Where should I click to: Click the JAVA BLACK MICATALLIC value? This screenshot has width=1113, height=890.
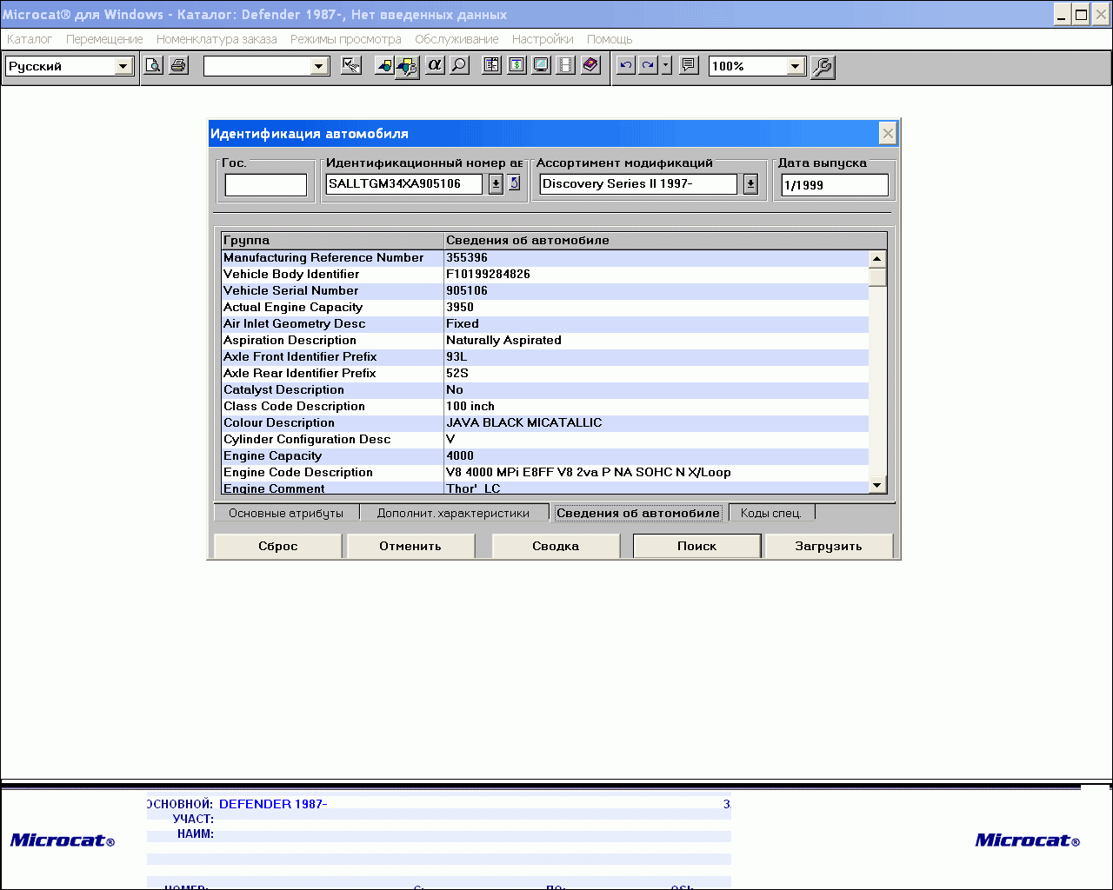[523, 422]
